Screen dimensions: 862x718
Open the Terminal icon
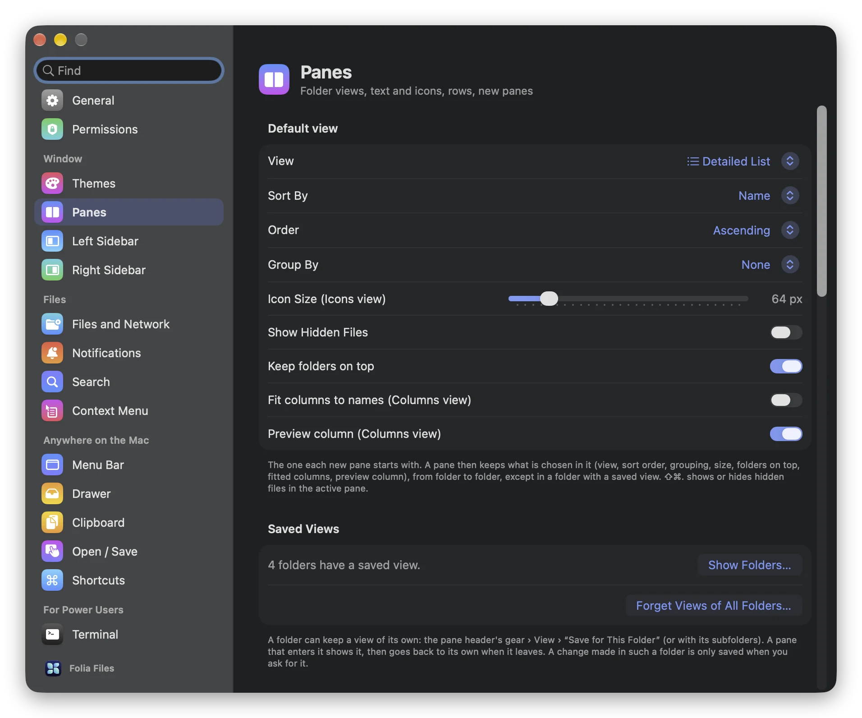point(52,634)
